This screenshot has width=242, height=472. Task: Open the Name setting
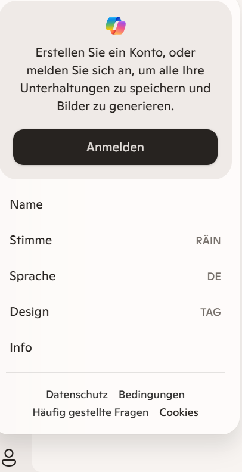tap(115, 204)
